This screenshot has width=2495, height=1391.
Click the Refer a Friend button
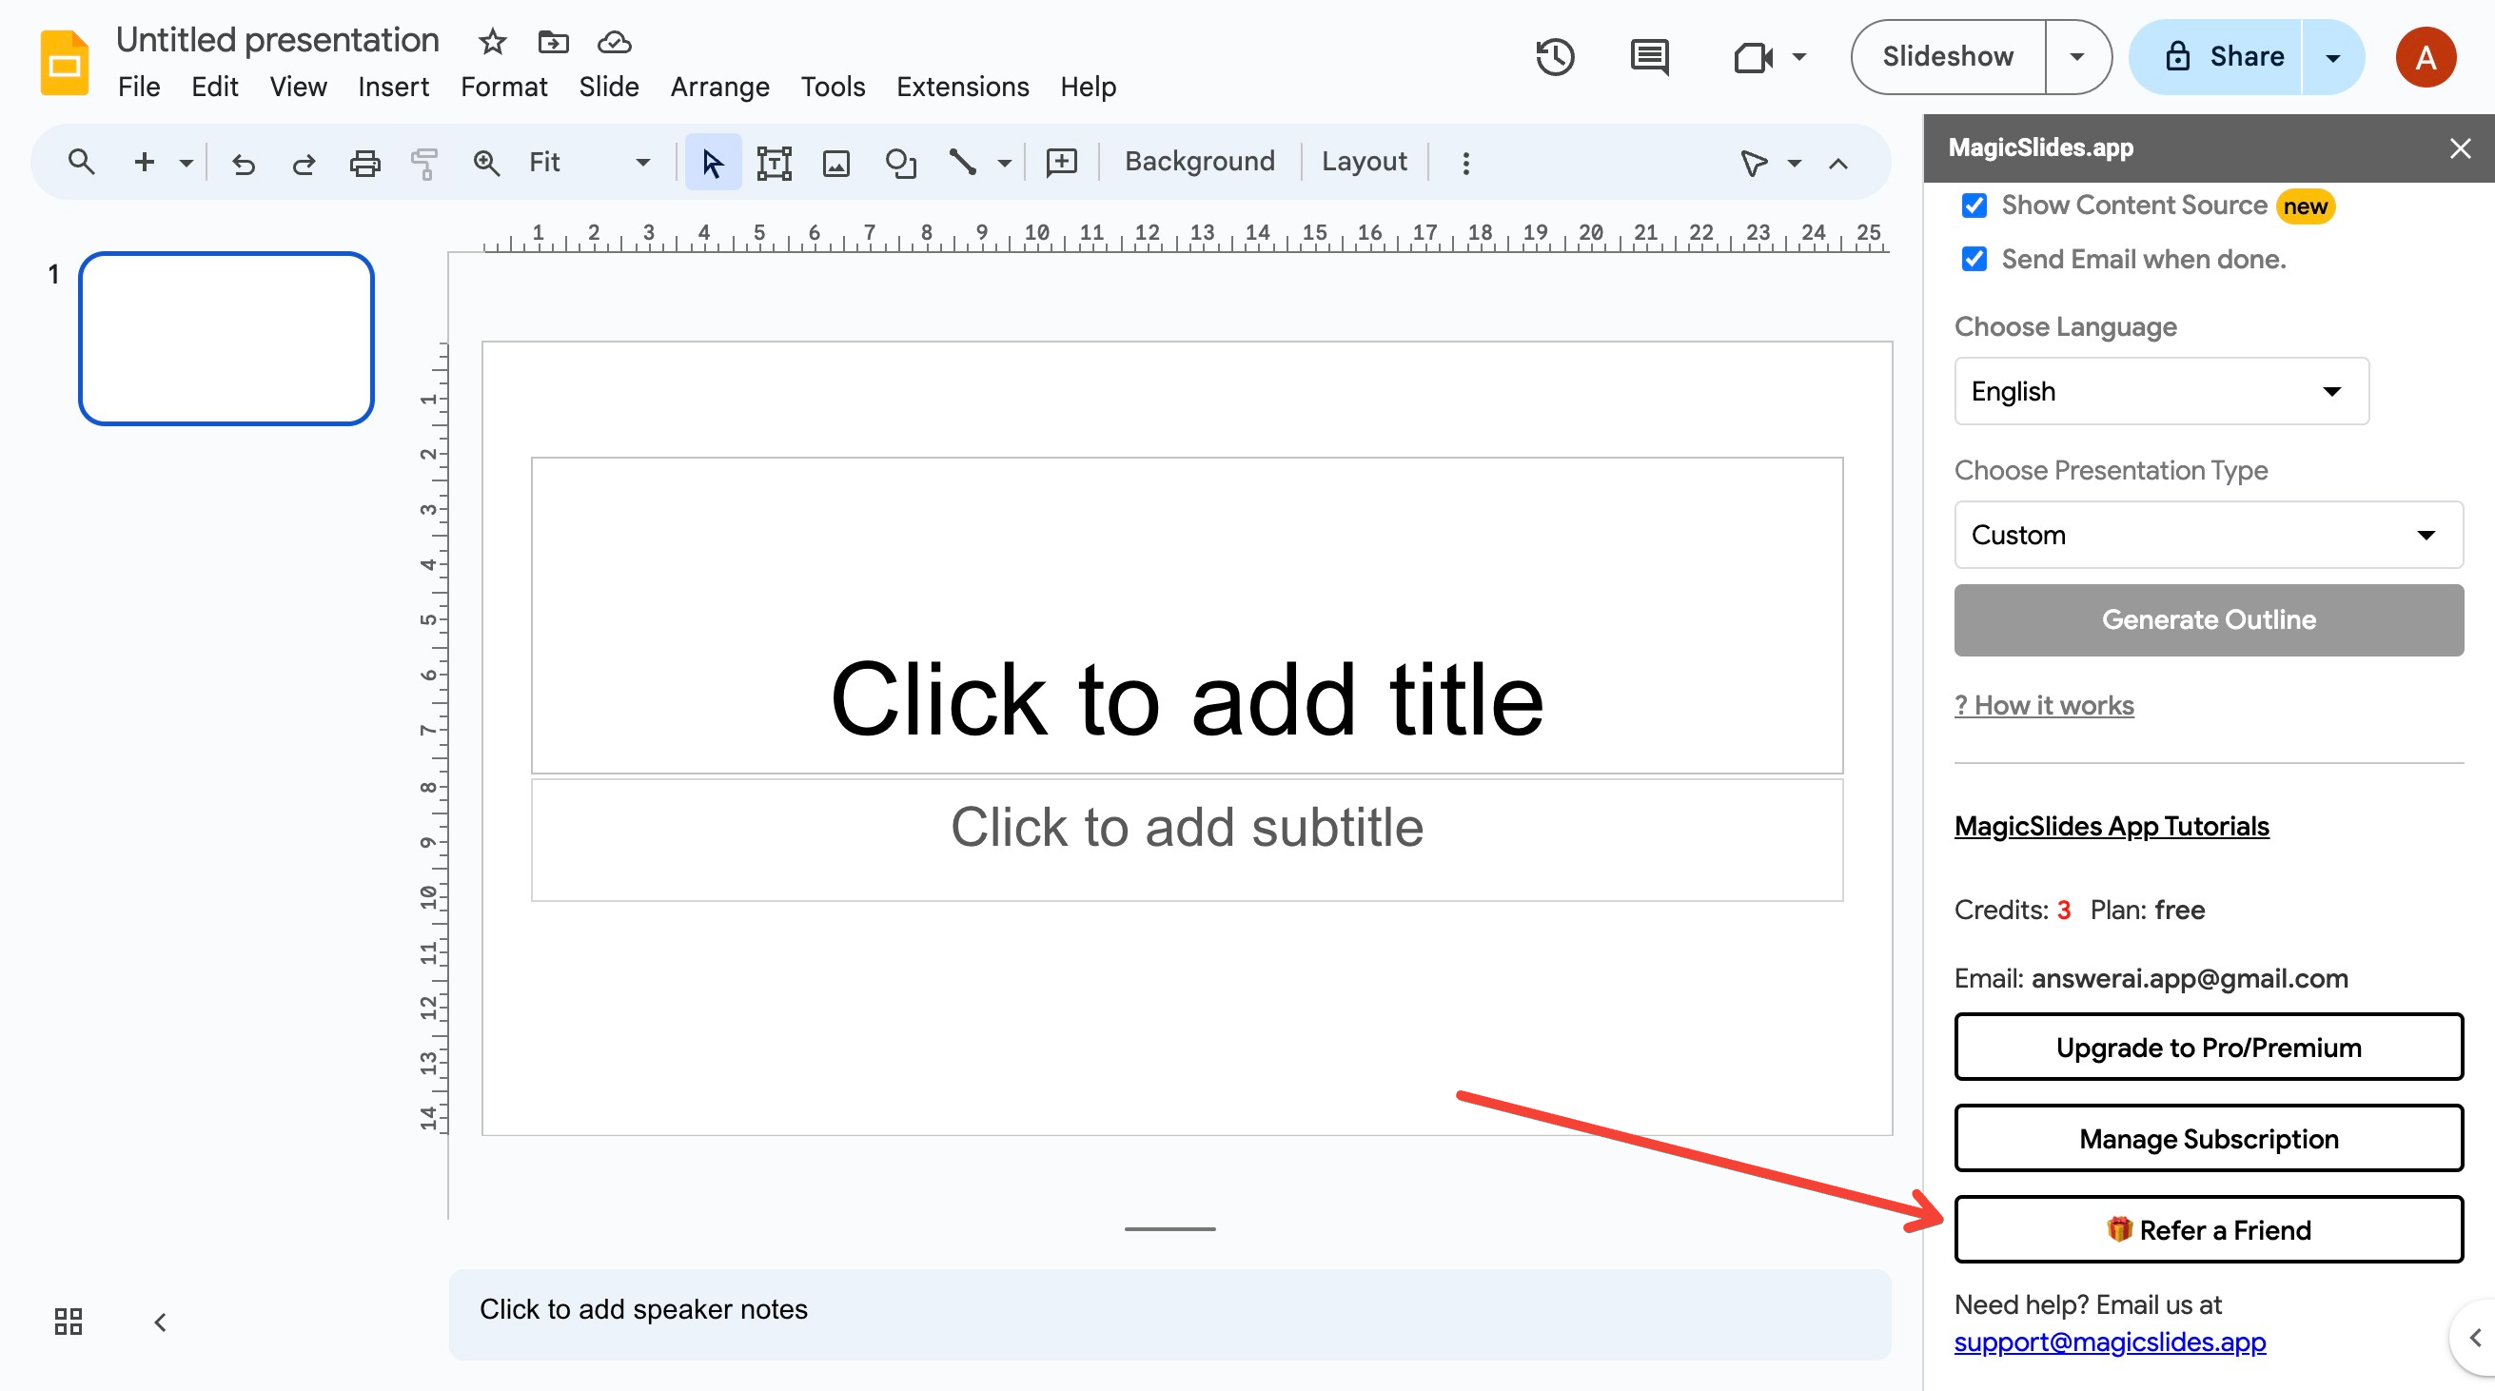pyautogui.click(x=2208, y=1229)
